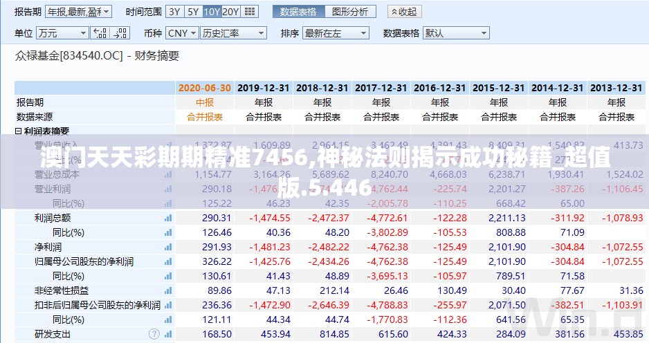Select the 3Y time range

[174, 12]
